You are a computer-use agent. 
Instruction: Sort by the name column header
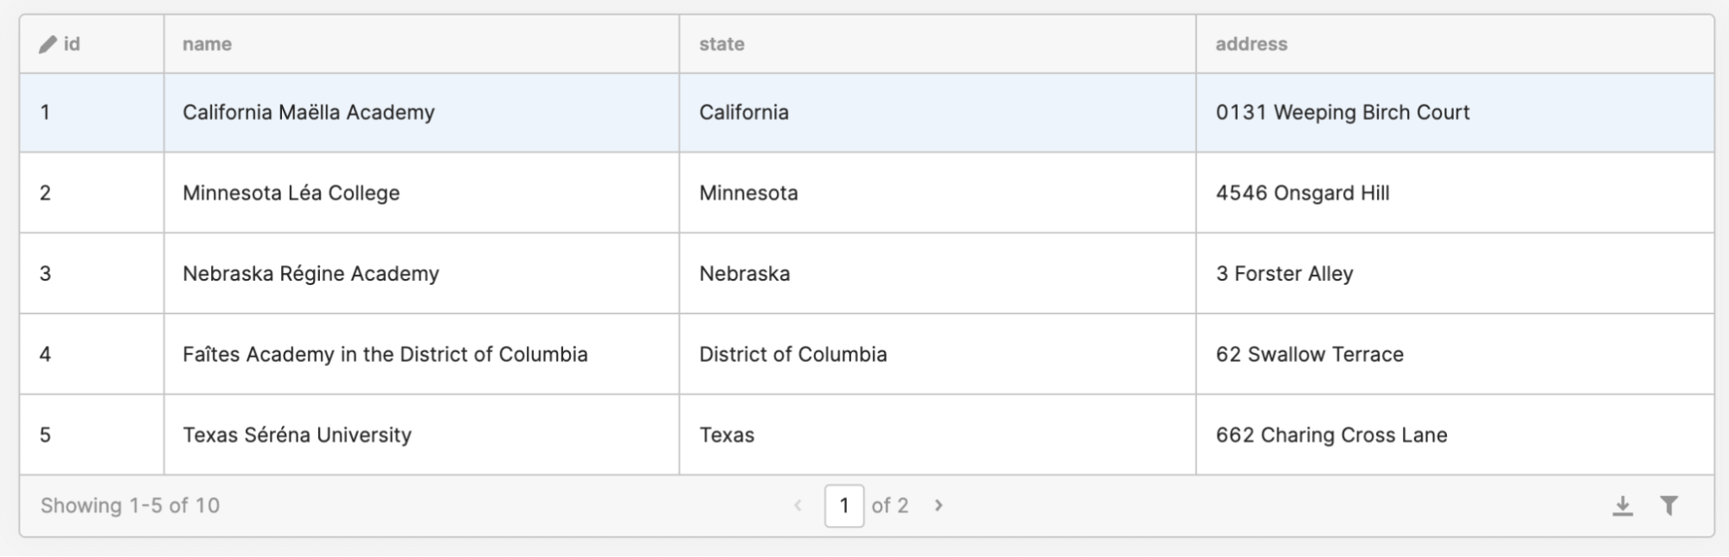(x=207, y=44)
